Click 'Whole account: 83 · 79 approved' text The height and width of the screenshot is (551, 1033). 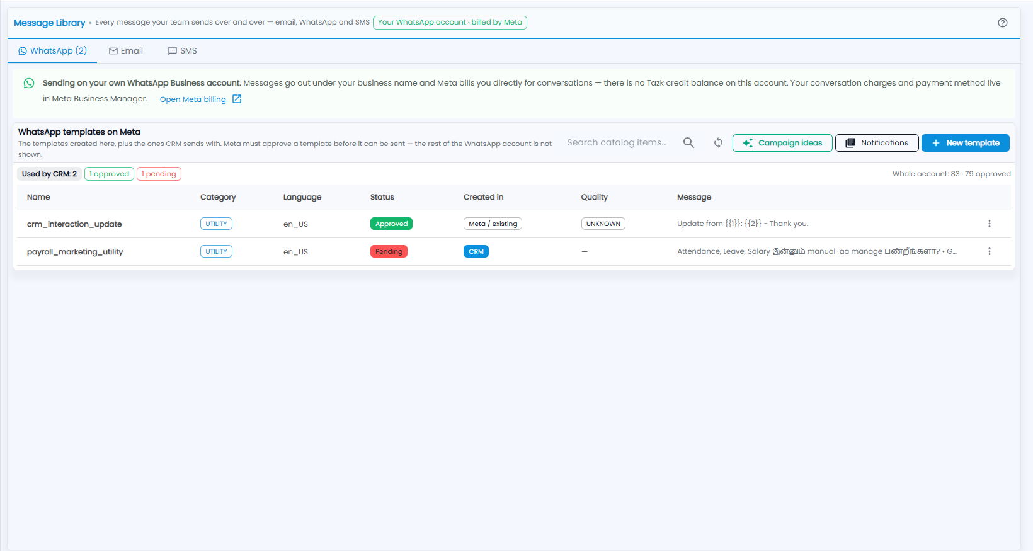951,174
